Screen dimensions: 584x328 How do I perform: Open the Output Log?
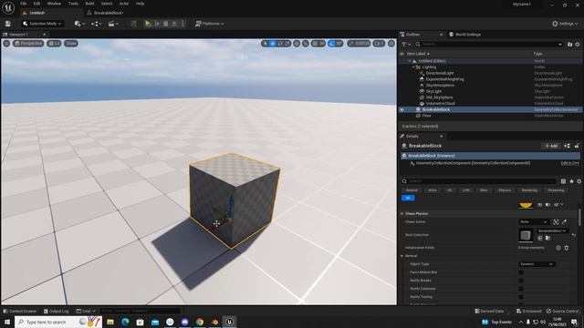(57, 311)
